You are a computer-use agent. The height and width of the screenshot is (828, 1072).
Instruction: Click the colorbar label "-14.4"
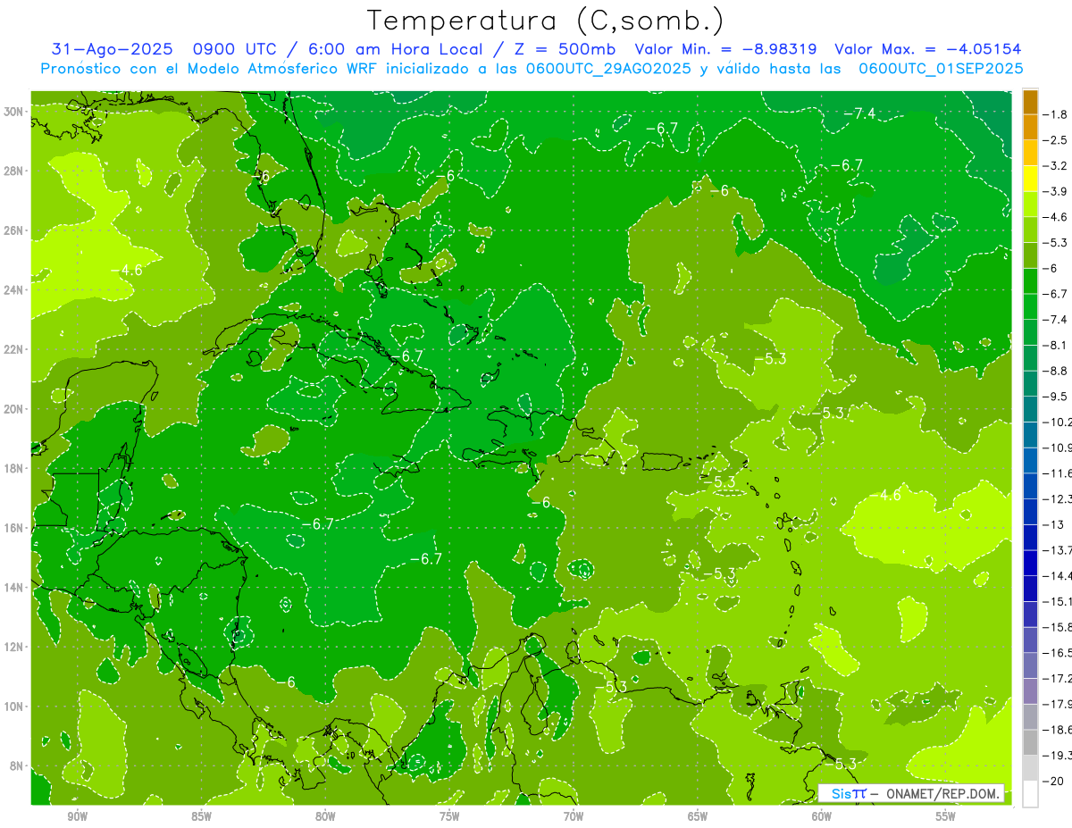(1058, 575)
